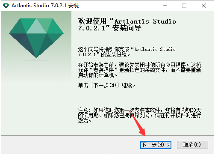The height and width of the screenshot is (155, 215).
Task: Click the disabled maximize box in the title bar
Action: 184,6
